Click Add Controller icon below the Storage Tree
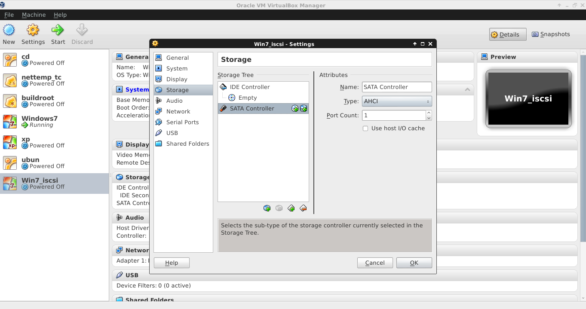586x309 pixels. (x=291, y=208)
